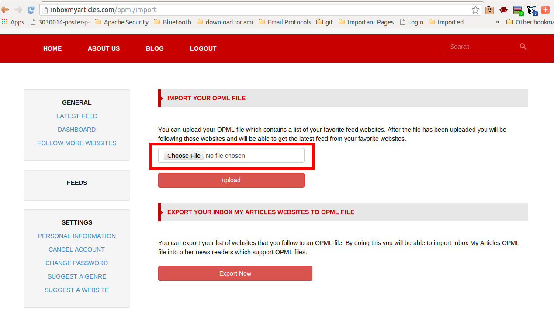Viewport: 554px width, 314px height.
Task: Open CHANGE PASSWORD link
Action: pyautogui.click(x=77, y=263)
